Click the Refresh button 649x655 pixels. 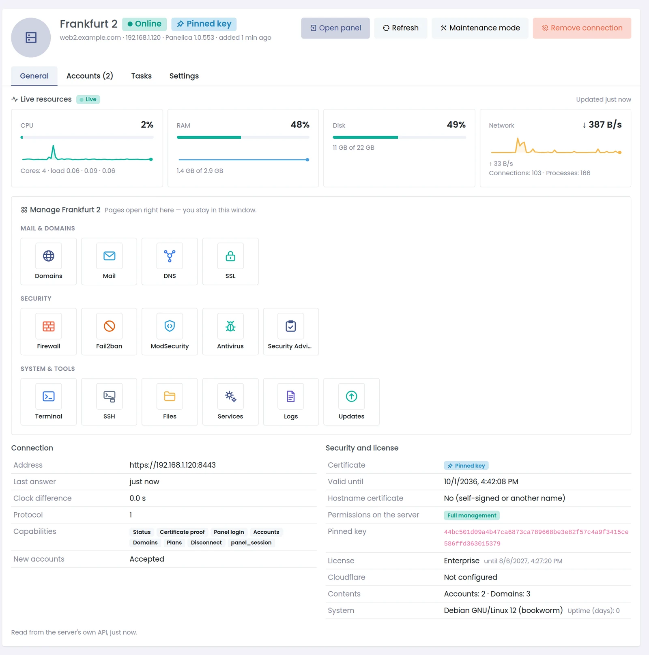[x=401, y=28]
